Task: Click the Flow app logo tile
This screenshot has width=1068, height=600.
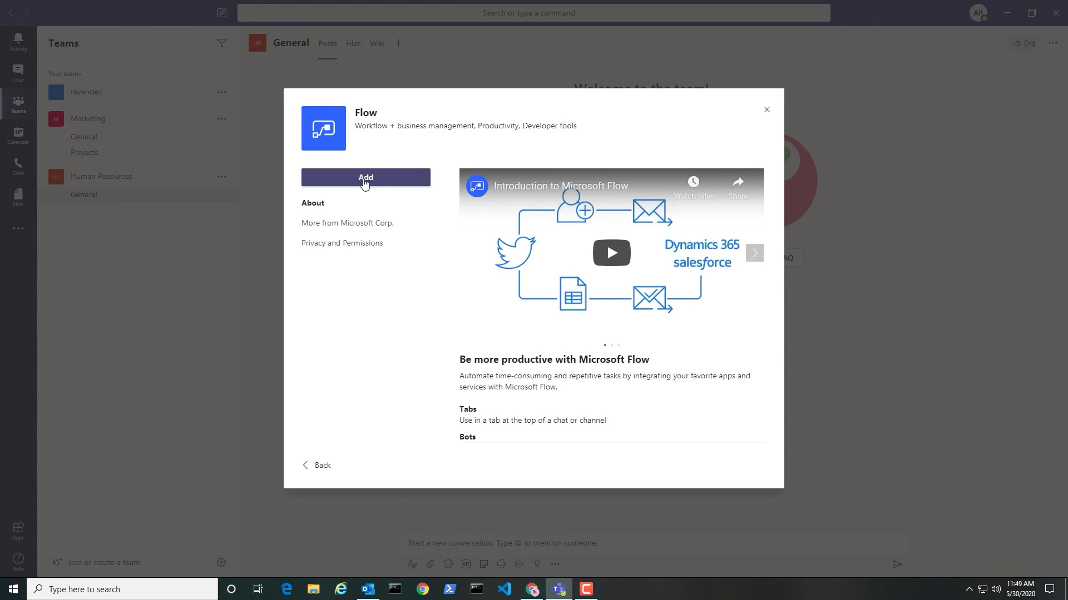Action: 323,128
